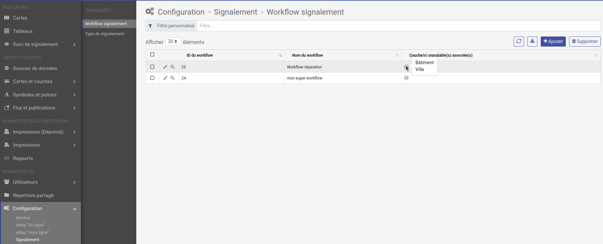
Task: Click the Supprimer button
Action: (x=585, y=41)
